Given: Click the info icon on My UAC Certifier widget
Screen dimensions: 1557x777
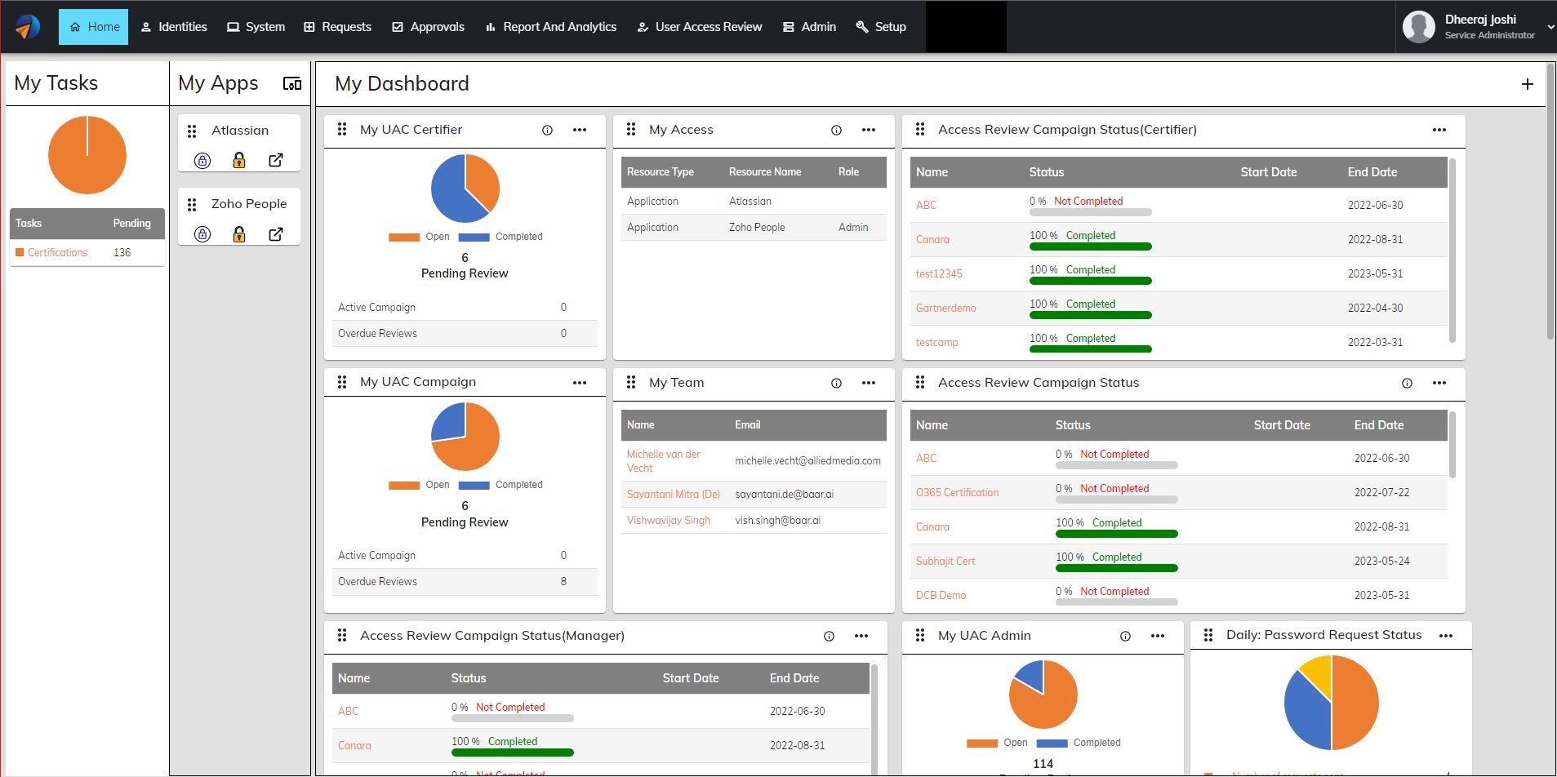Looking at the screenshot, I should pyautogui.click(x=547, y=130).
